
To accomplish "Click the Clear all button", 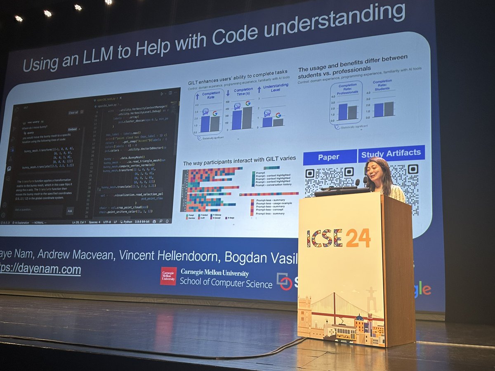I will (x=73, y=112).
